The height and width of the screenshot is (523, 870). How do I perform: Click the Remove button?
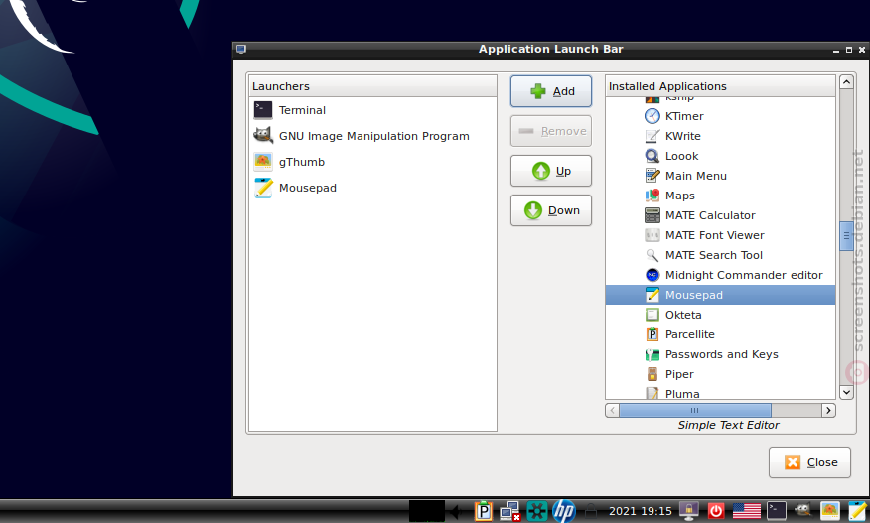[x=551, y=131]
